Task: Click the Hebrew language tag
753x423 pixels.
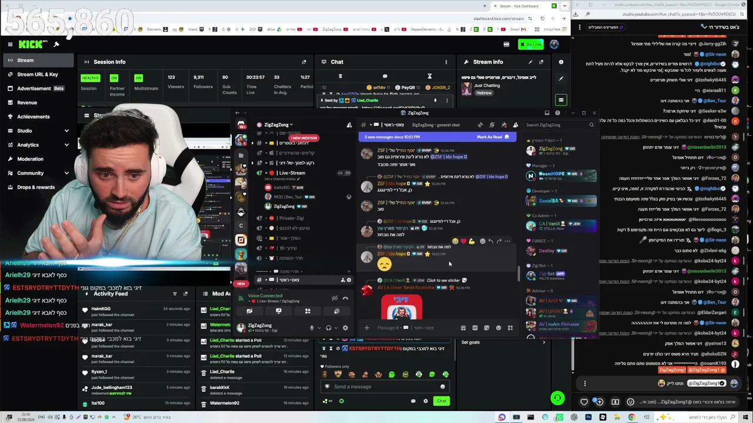Action: (x=484, y=93)
